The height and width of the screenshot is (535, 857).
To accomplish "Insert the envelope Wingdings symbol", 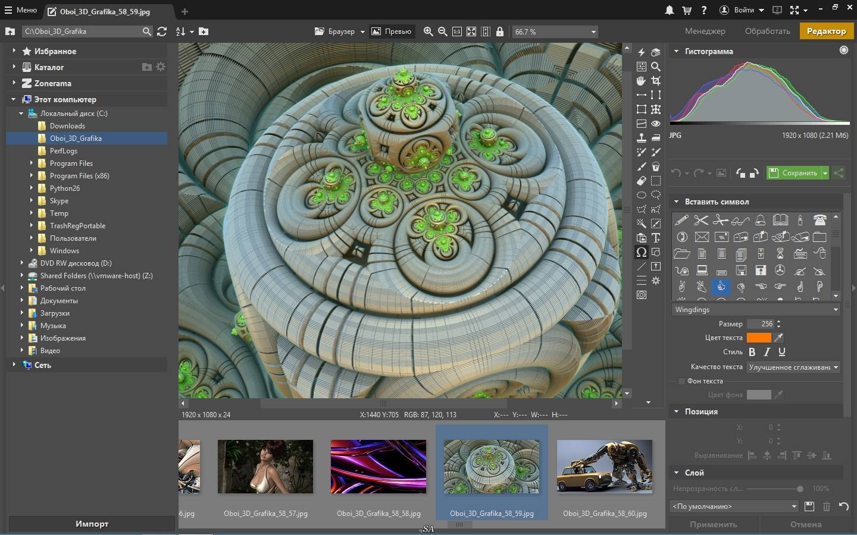I will (x=701, y=237).
